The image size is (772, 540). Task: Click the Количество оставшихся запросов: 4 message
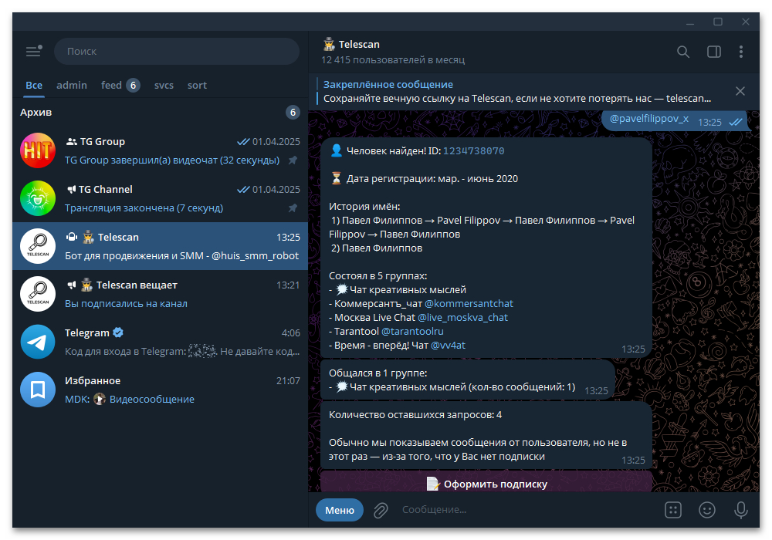(x=415, y=414)
